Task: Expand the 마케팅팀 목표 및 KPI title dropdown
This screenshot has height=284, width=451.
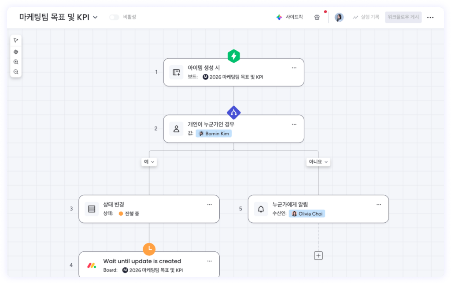Action: pos(95,18)
